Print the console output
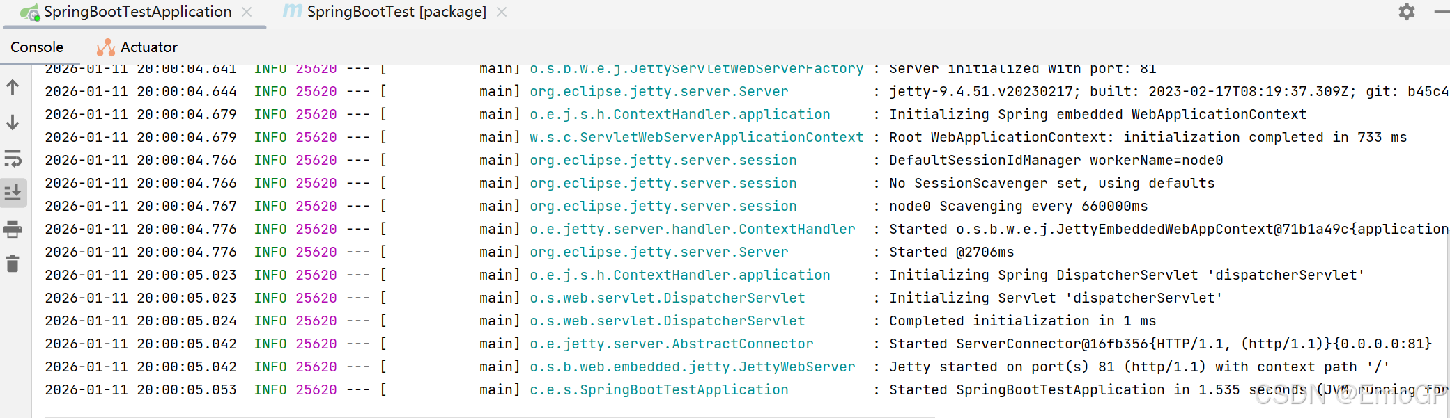 13,229
